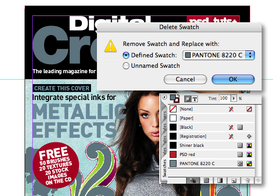Image resolution: width=273 pixels, height=196 pixels.
Task: Click the CREATE THIS COVER label
Action: 62,88
